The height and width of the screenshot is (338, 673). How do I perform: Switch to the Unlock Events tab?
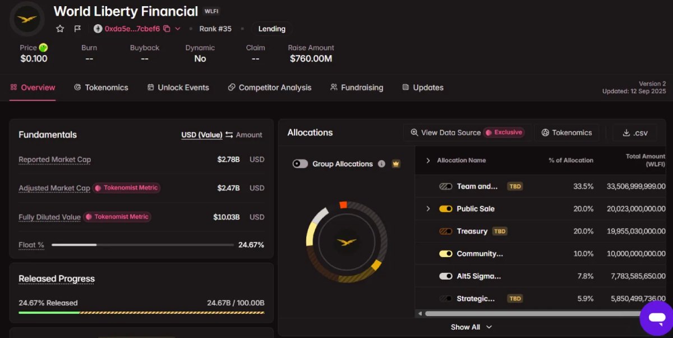178,88
